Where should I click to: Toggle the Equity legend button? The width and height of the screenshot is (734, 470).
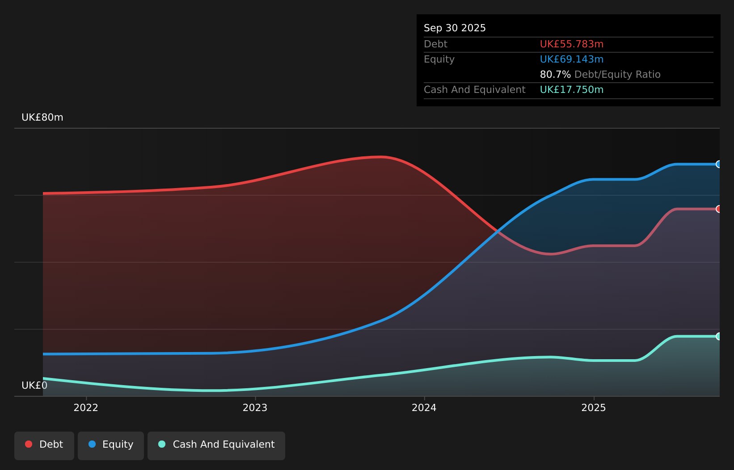[111, 445]
